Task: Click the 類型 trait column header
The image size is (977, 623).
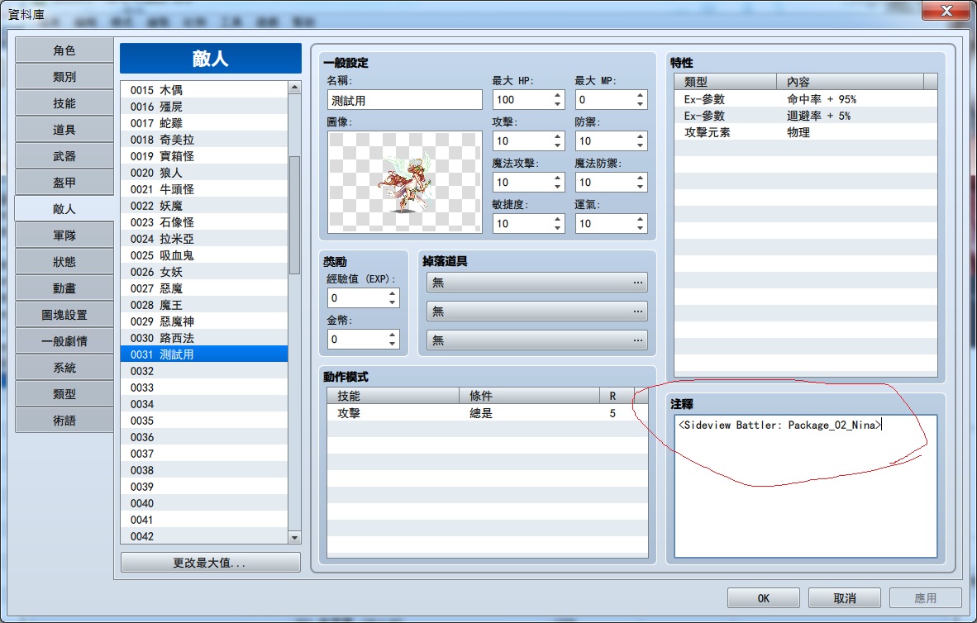Action: [725, 82]
